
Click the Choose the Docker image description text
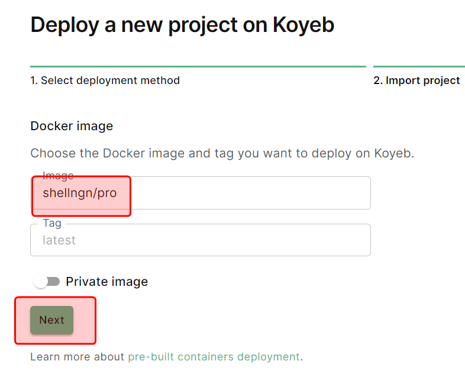[222, 153]
